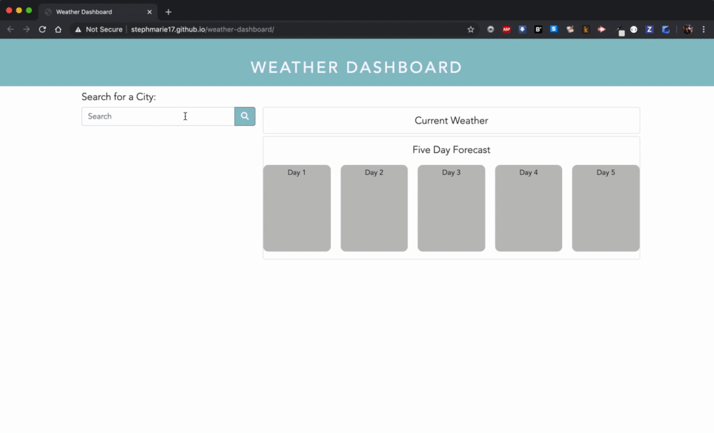Screen dimensions: 714x433
Task: Click the Day 4 forecast card
Action: [x=528, y=208]
